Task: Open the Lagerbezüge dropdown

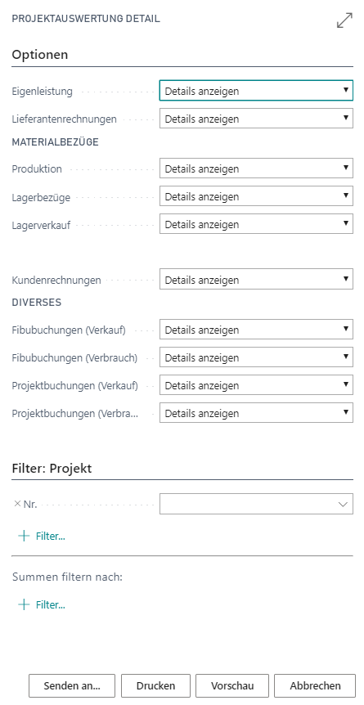Action: point(256,196)
